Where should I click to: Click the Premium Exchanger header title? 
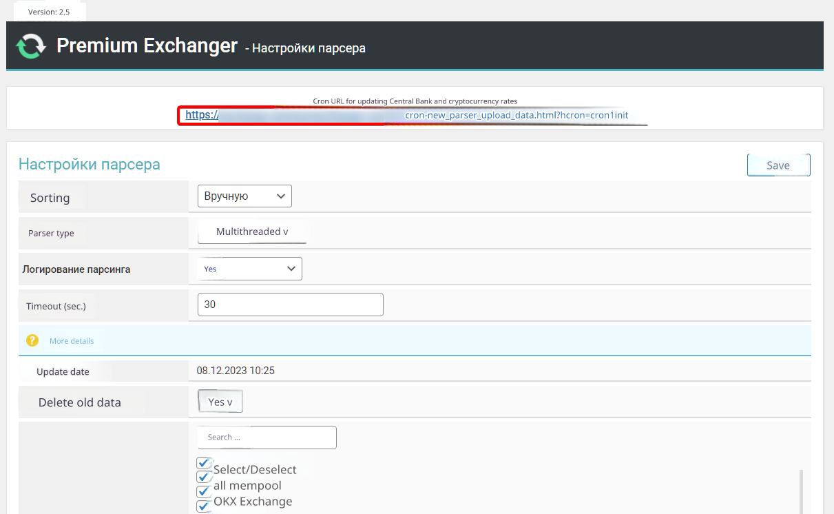147,45
